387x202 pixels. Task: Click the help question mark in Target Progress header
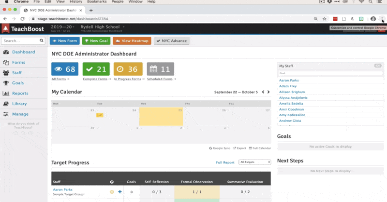tap(112, 182)
